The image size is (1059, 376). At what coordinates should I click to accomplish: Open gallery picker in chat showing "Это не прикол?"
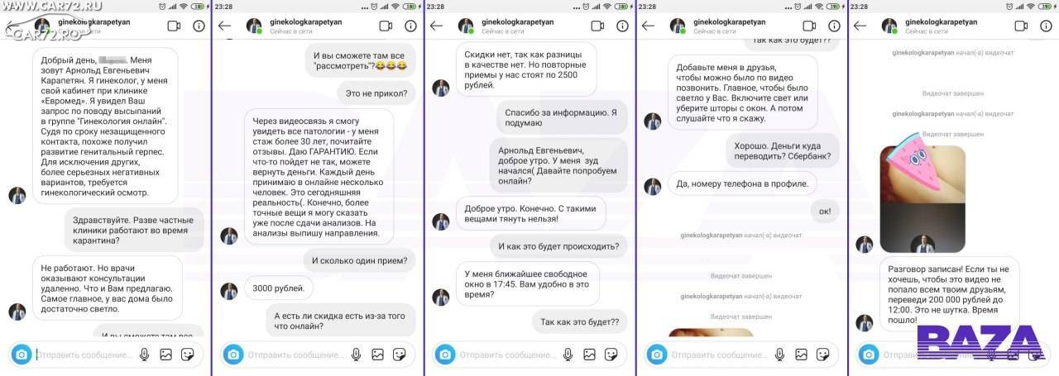(x=377, y=355)
